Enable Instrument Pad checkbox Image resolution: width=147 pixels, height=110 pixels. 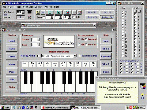[79, 56]
